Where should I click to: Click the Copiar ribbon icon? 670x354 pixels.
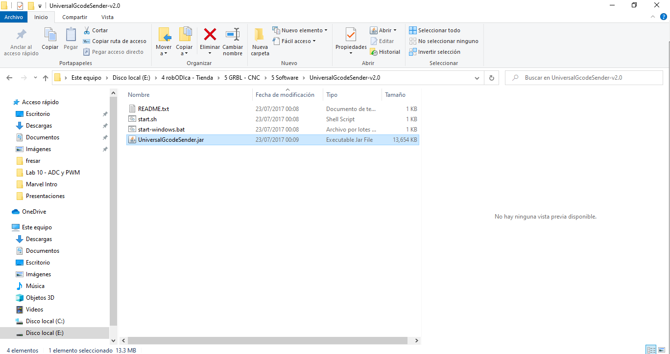[x=50, y=35]
